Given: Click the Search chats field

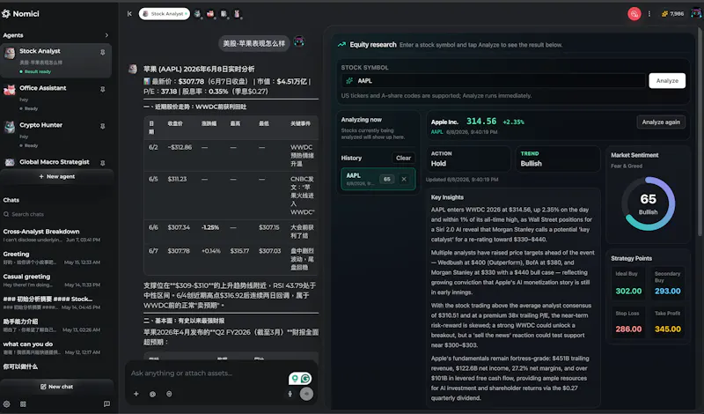Looking at the screenshot, I should (56, 214).
